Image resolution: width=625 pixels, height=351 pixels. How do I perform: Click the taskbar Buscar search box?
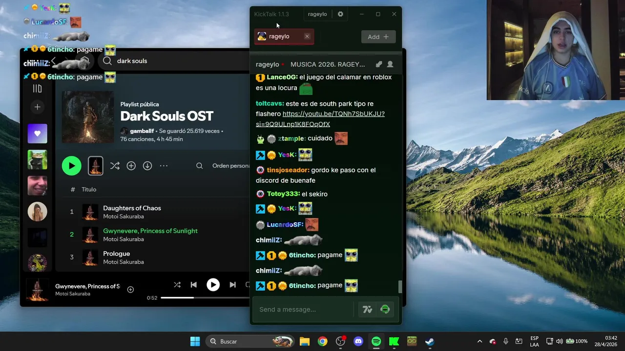pos(250,341)
